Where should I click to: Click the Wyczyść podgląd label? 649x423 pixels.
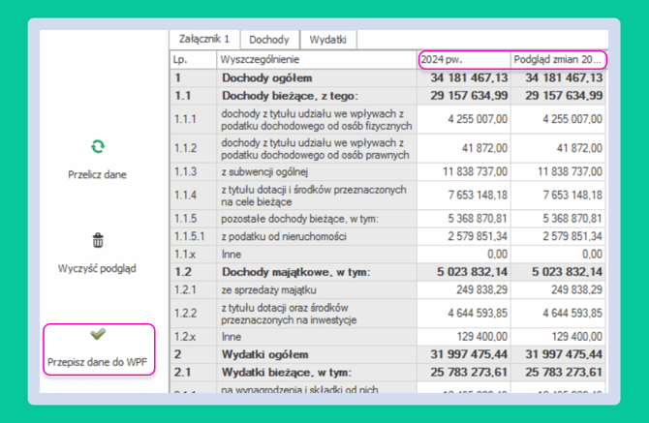click(x=97, y=268)
